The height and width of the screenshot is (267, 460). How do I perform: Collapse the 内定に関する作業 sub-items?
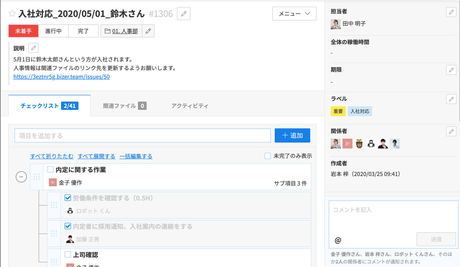pos(21,177)
